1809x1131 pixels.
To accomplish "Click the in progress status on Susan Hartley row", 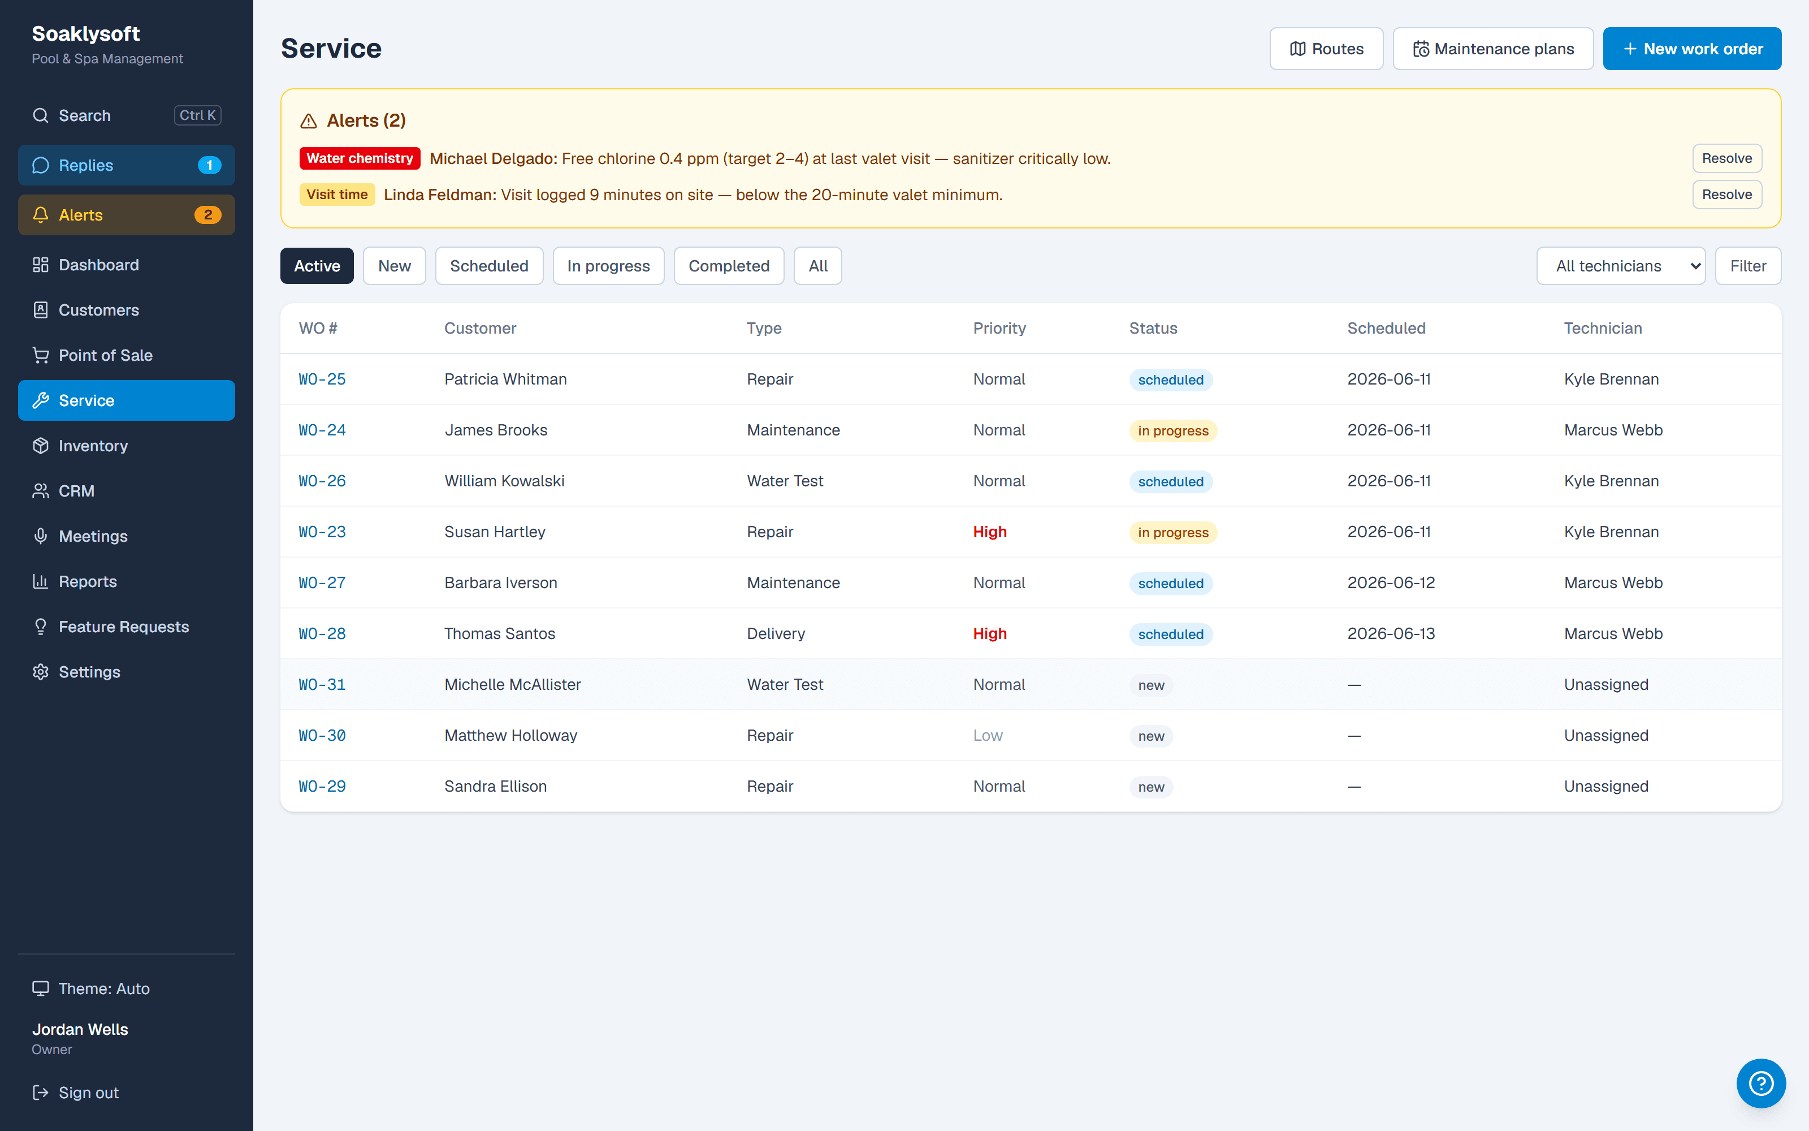I will pyautogui.click(x=1173, y=533).
